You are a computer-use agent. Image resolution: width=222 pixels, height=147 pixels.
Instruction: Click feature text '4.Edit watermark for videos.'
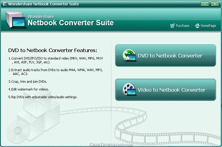coord(28,89)
